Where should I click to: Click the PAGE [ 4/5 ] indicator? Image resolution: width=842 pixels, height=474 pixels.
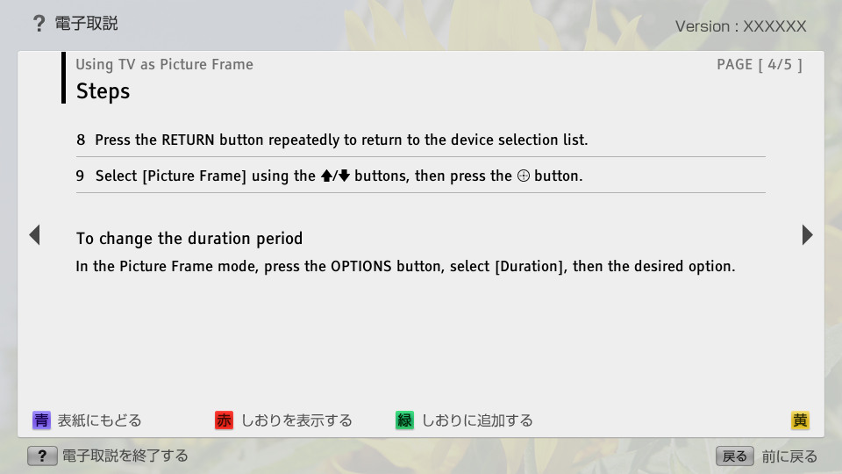click(x=759, y=64)
